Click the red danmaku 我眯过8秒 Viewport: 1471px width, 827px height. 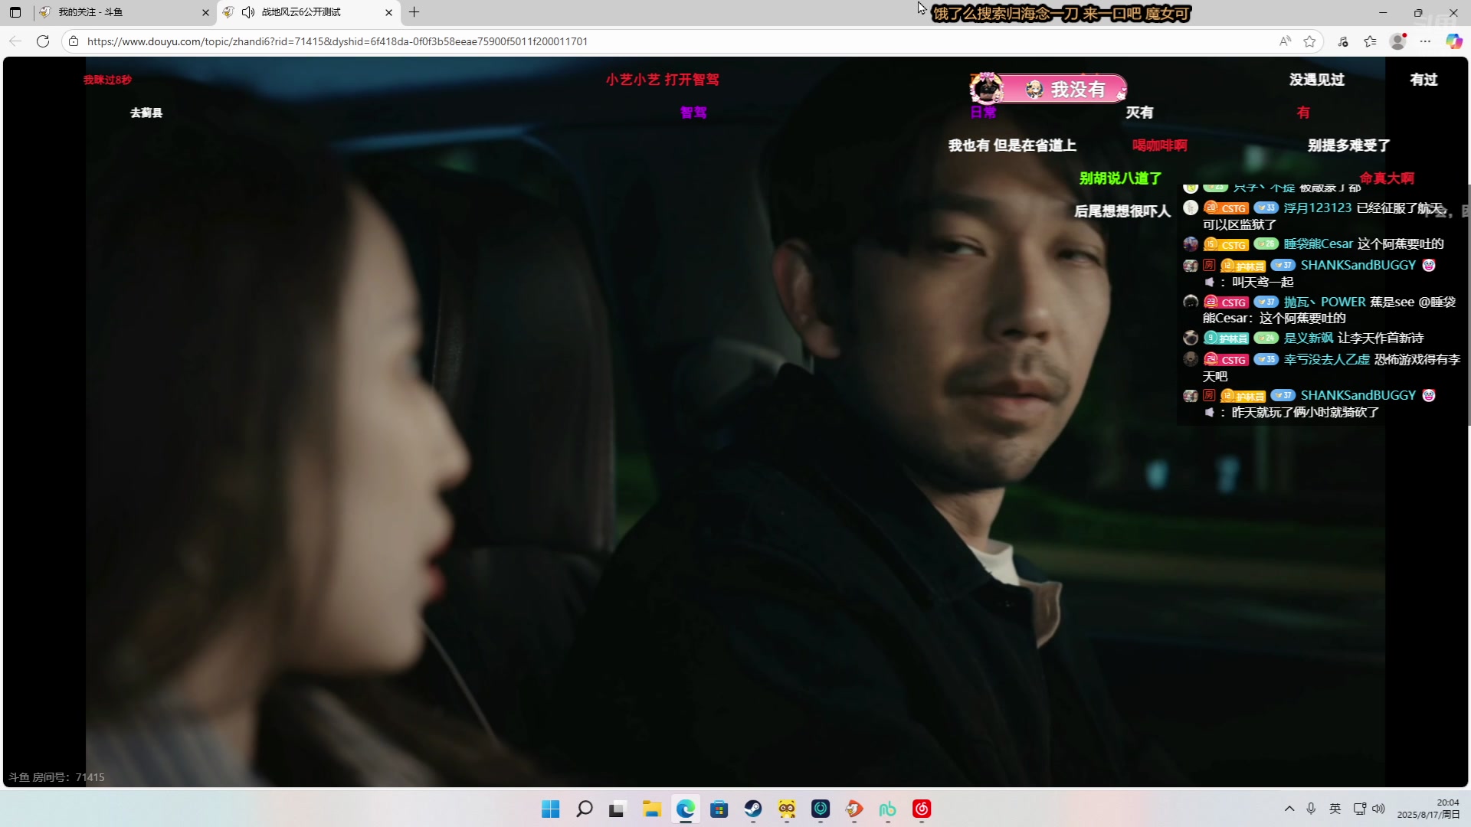(x=107, y=80)
